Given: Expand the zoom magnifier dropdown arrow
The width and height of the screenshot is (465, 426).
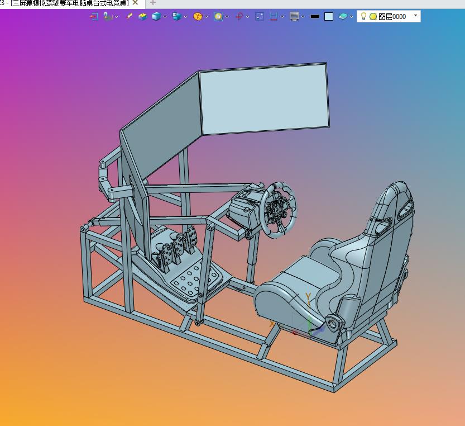Looking at the screenshot, I should 227,17.
